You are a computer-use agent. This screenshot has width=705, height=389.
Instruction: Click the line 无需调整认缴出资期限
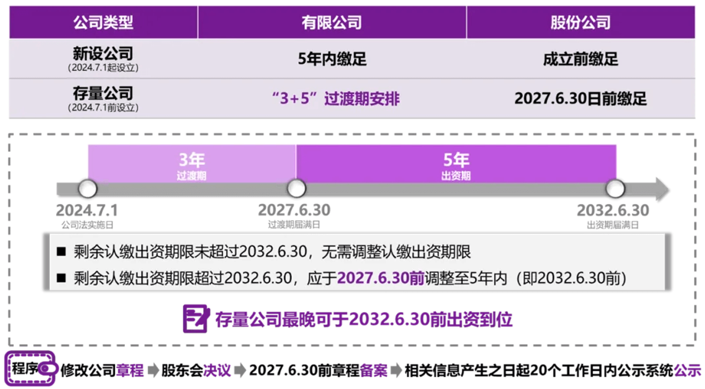395,252
